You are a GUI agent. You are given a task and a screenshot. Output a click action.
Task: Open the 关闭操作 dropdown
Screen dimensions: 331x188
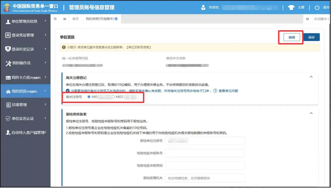(x=321, y=19)
